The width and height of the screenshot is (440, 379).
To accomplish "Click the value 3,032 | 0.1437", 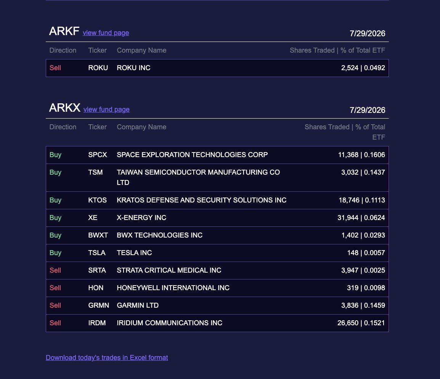I will [363, 172].
